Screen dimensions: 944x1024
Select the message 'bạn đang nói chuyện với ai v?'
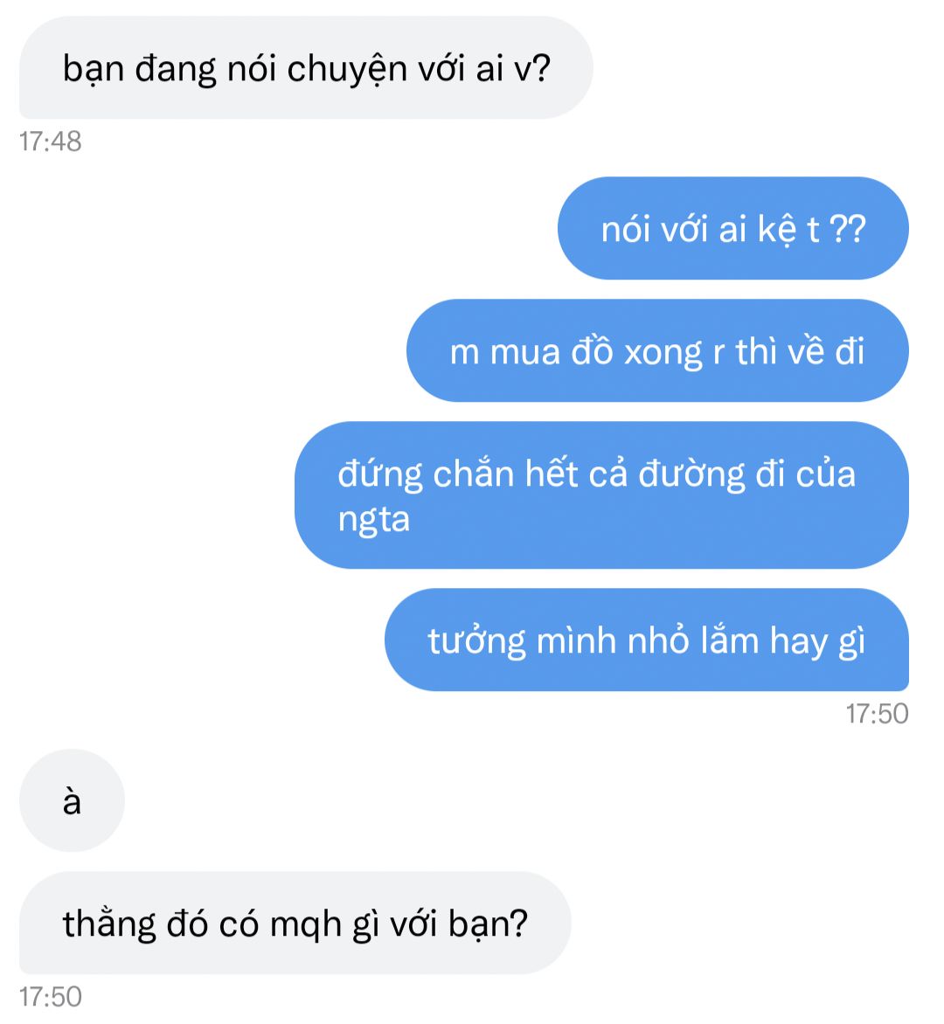[x=306, y=68]
